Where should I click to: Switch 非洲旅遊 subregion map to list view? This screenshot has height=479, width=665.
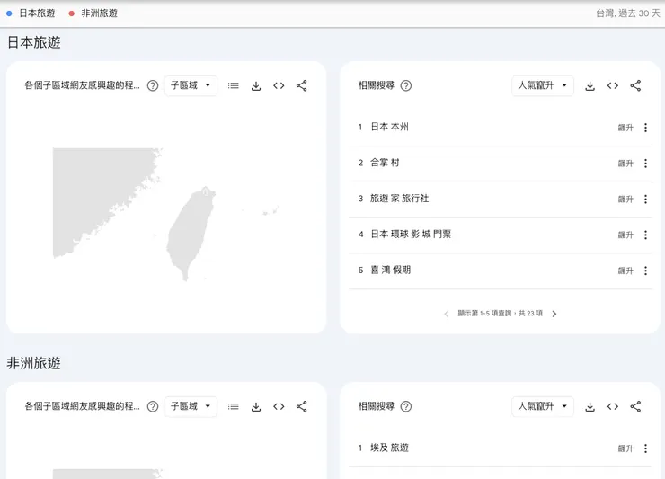234,406
